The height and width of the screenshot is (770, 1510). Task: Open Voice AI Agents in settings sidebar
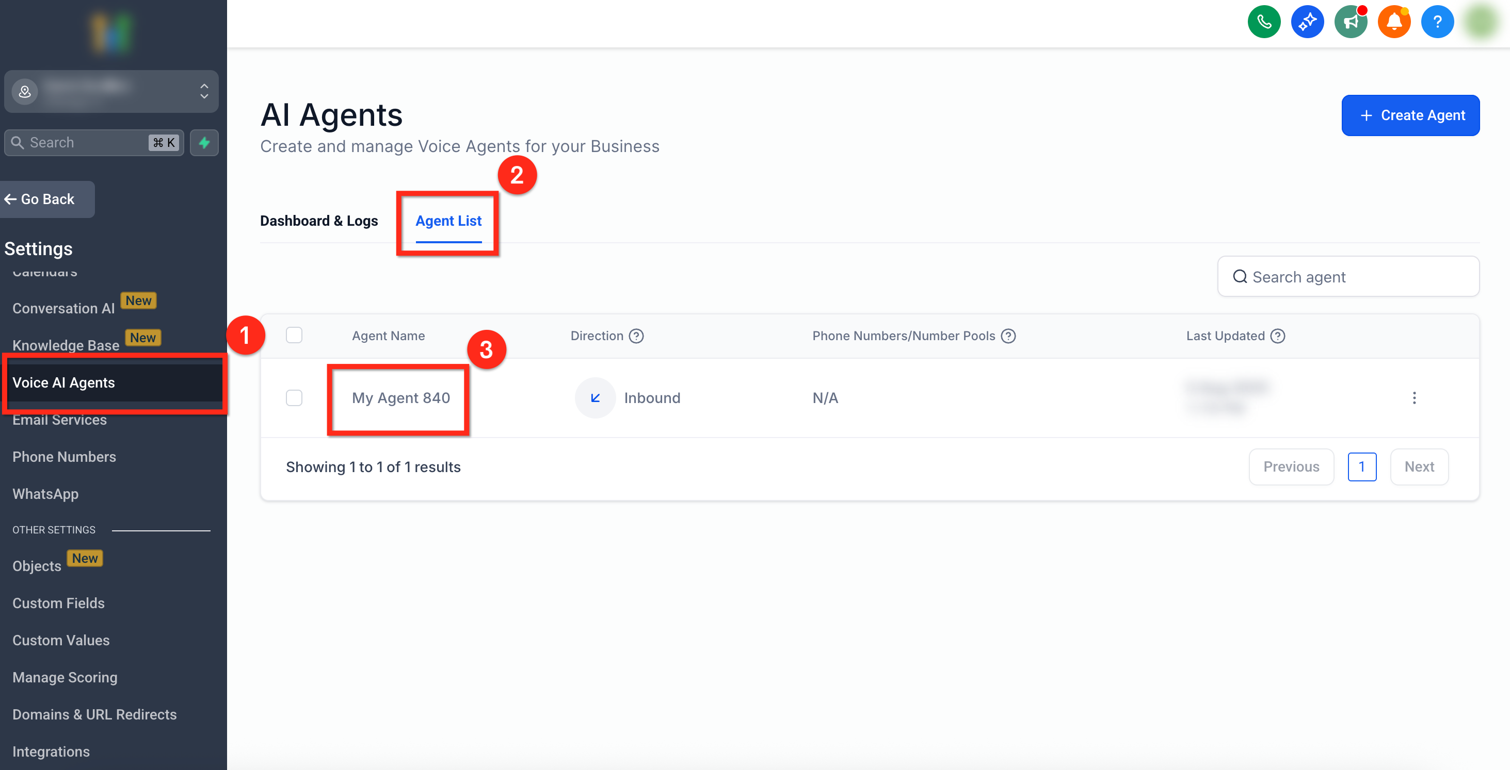[63, 382]
